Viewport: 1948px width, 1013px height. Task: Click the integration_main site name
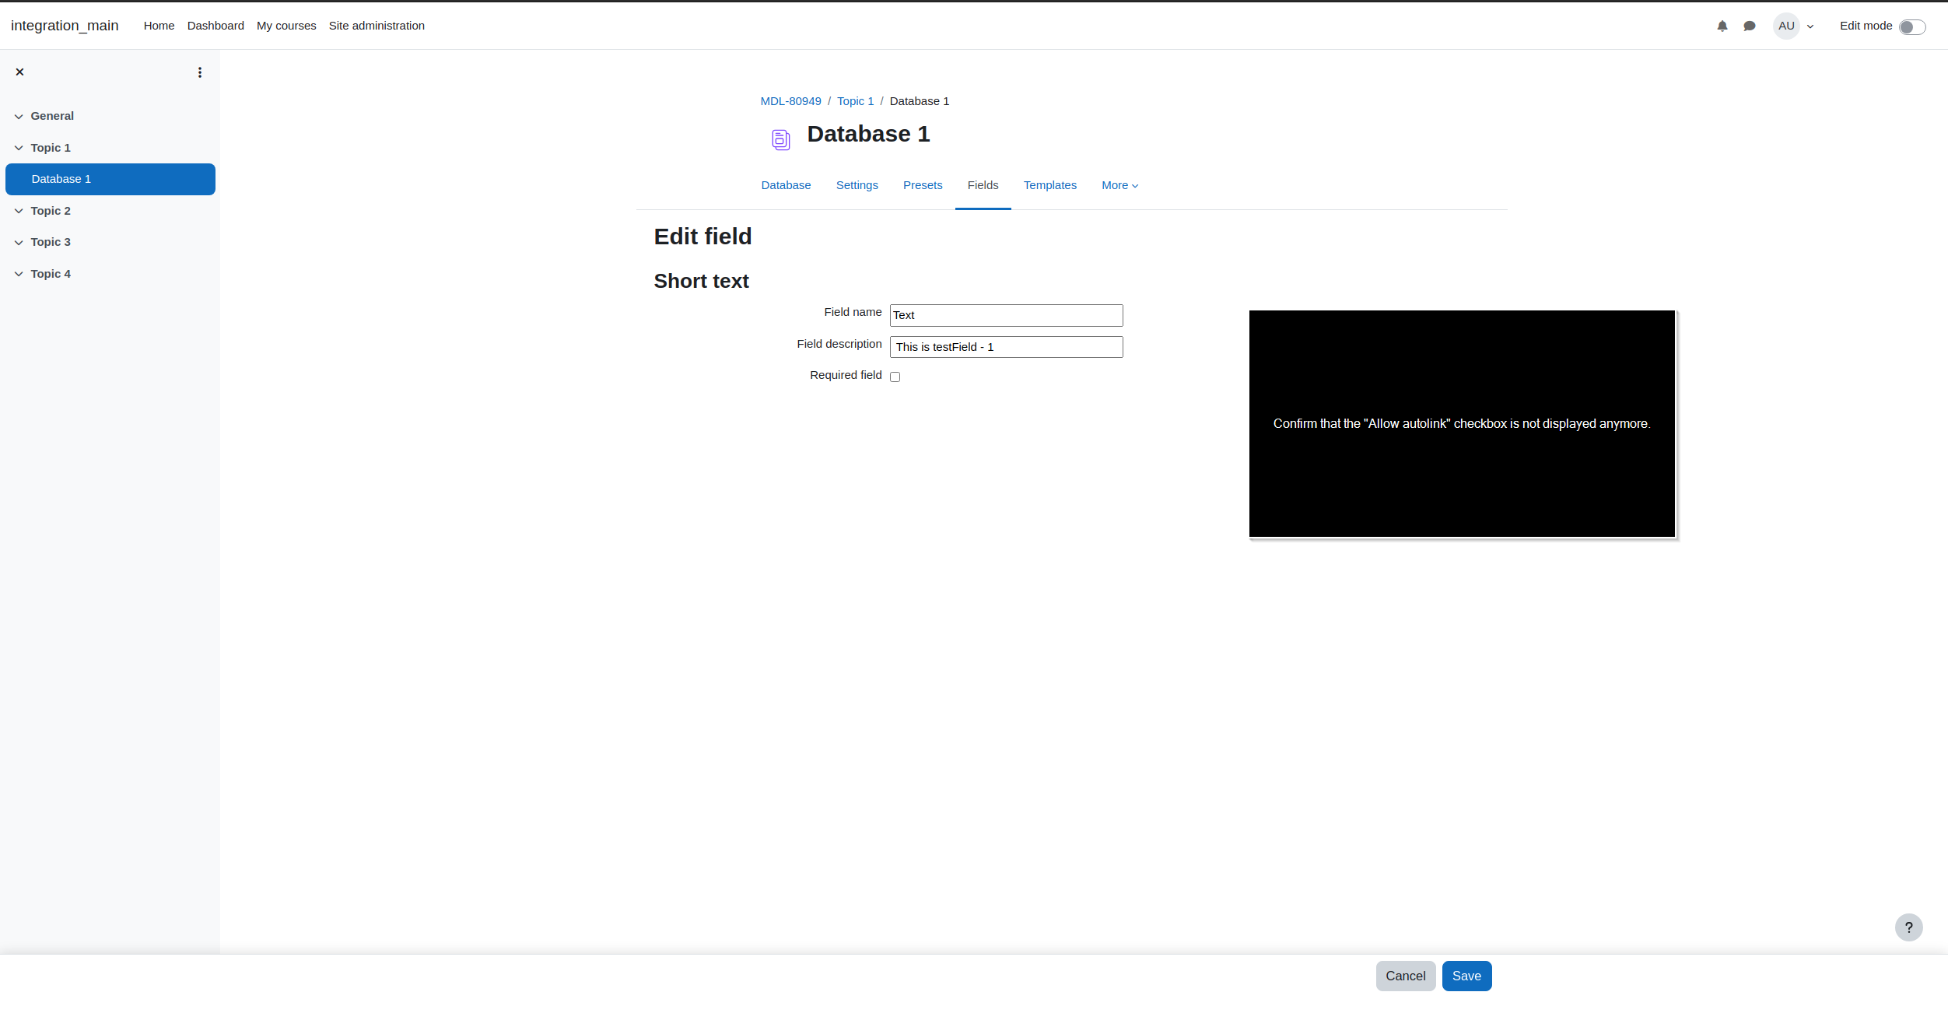(x=65, y=26)
